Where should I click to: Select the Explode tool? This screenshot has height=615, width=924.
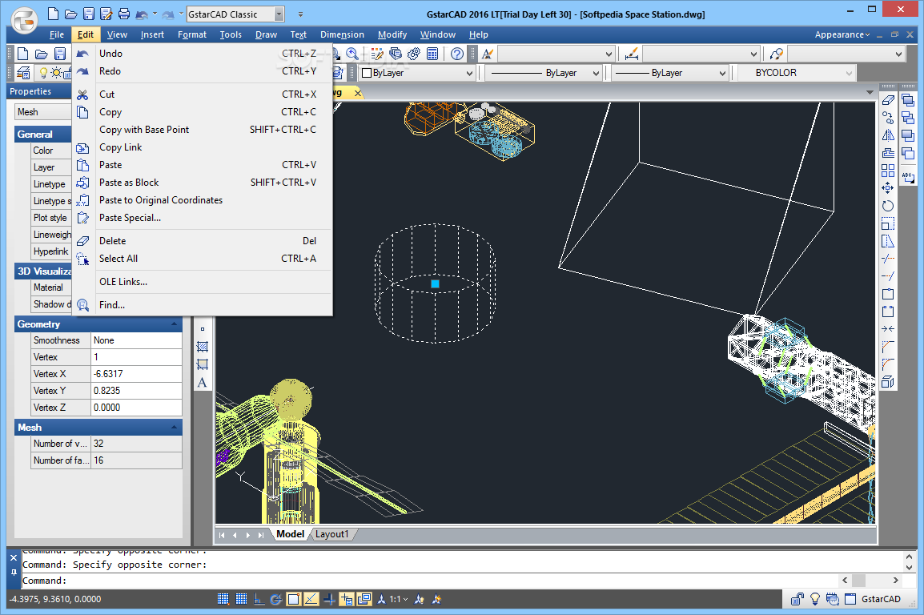(x=888, y=382)
